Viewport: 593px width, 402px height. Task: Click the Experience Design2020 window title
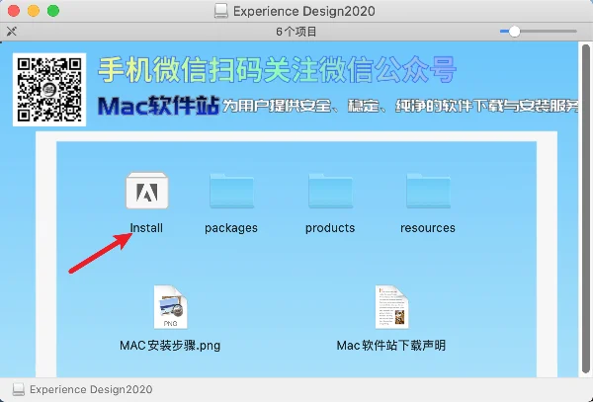tap(304, 11)
